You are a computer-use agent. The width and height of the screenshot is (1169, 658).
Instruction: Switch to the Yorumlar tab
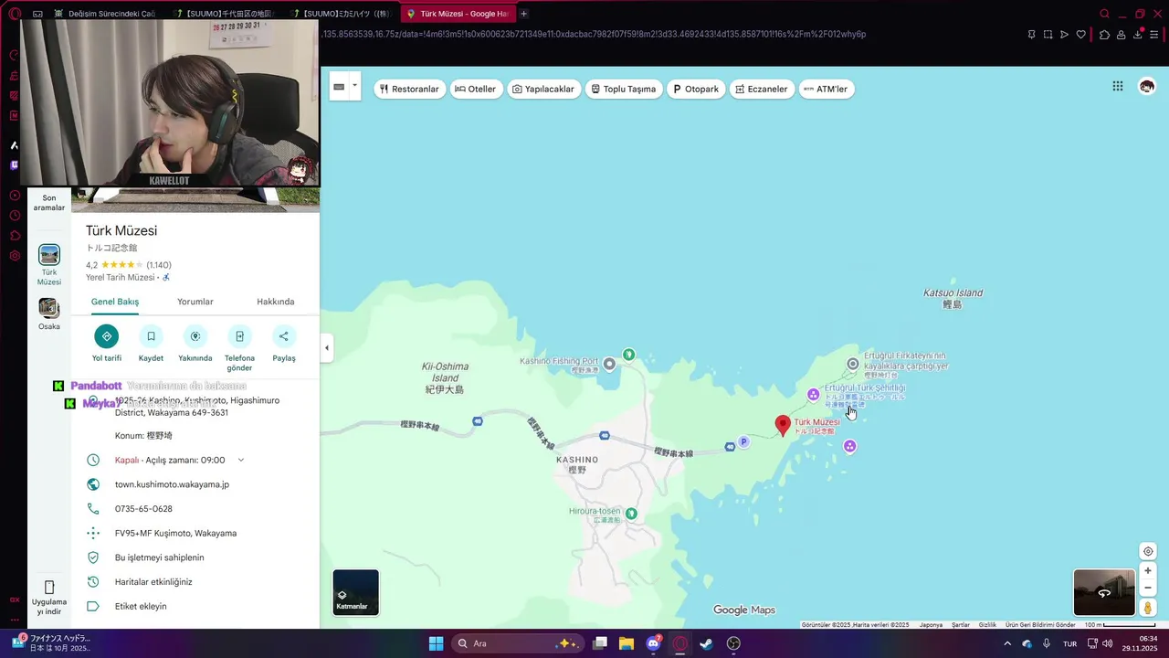click(195, 302)
